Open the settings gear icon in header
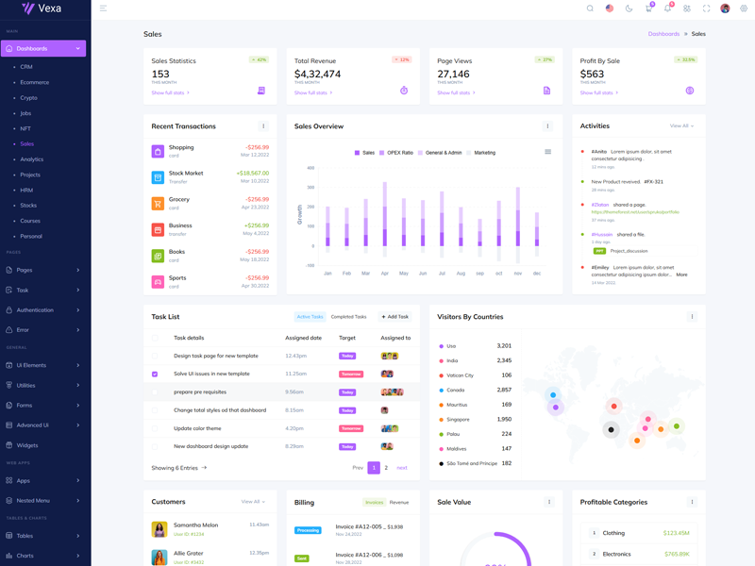The height and width of the screenshot is (566, 755). pos(744,8)
